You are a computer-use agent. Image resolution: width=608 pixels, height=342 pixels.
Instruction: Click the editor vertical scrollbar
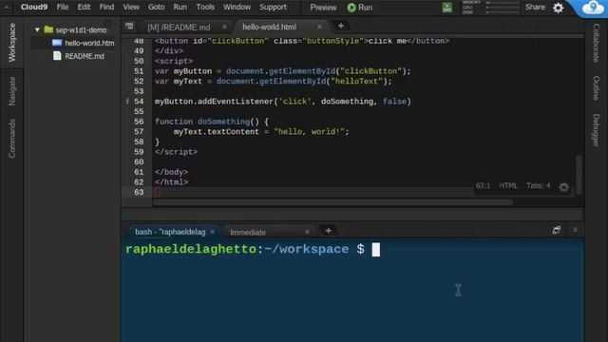(x=579, y=175)
